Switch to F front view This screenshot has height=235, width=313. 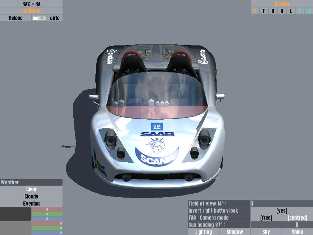click(x=264, y=11)
